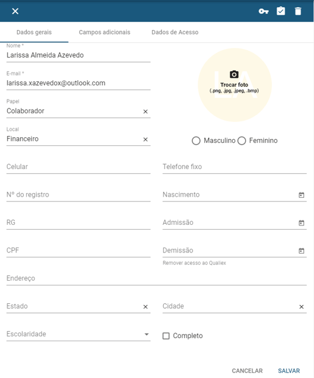Viewport: 314px width, 378px height.
Task: Open Nascimento calendar picker
Action: click(x=302, y=195)
